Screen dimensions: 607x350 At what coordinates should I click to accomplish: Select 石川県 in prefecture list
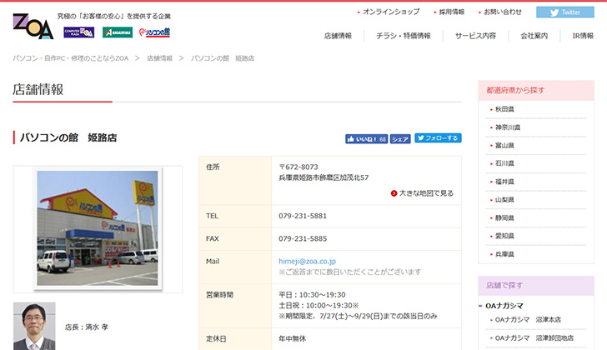[504, 163]
